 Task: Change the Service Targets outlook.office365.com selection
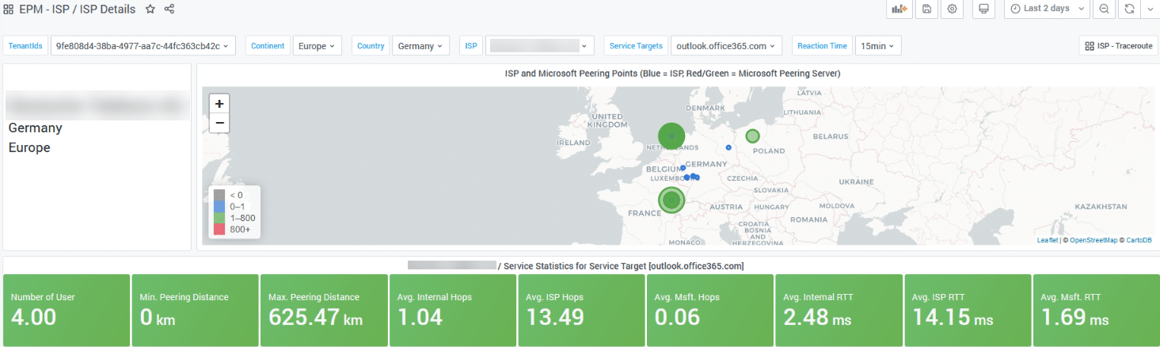[x=726, y=46]
